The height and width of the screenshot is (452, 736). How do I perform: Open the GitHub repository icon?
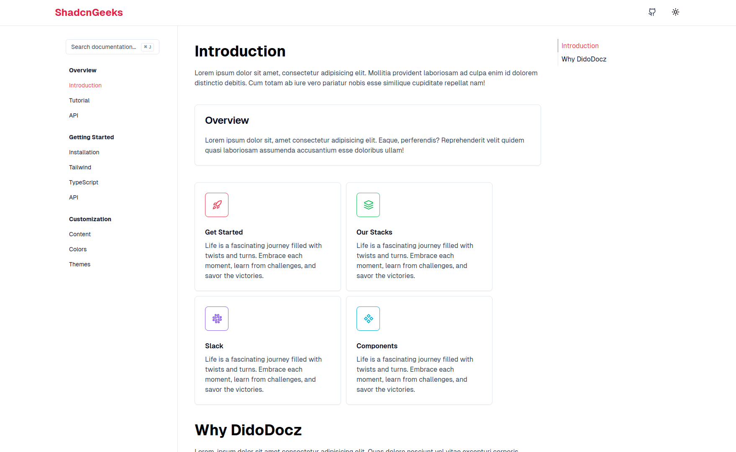point(652,12)
